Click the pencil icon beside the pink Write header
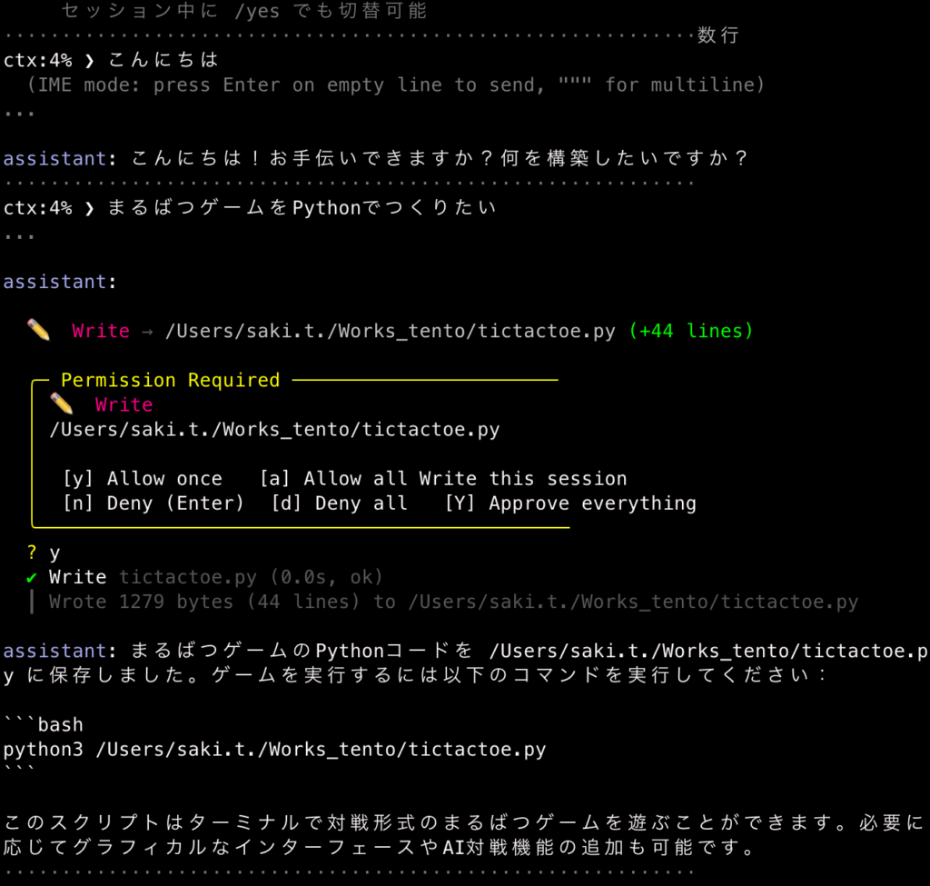The width and height of the screenshot is (930, 886). click(x=38, y=331)
